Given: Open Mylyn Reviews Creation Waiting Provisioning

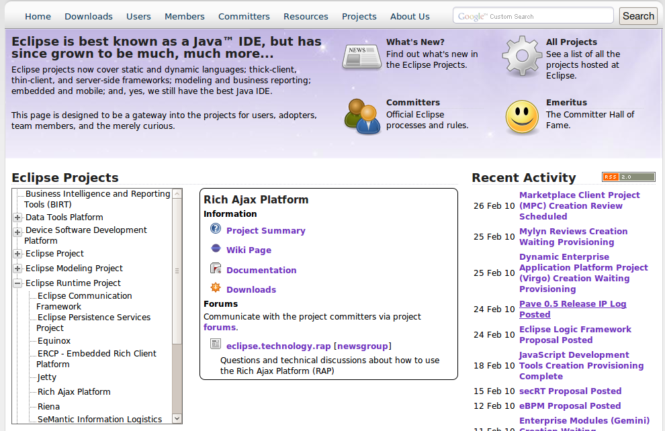Looking at the screenshot, I should [x=574, y=236].
